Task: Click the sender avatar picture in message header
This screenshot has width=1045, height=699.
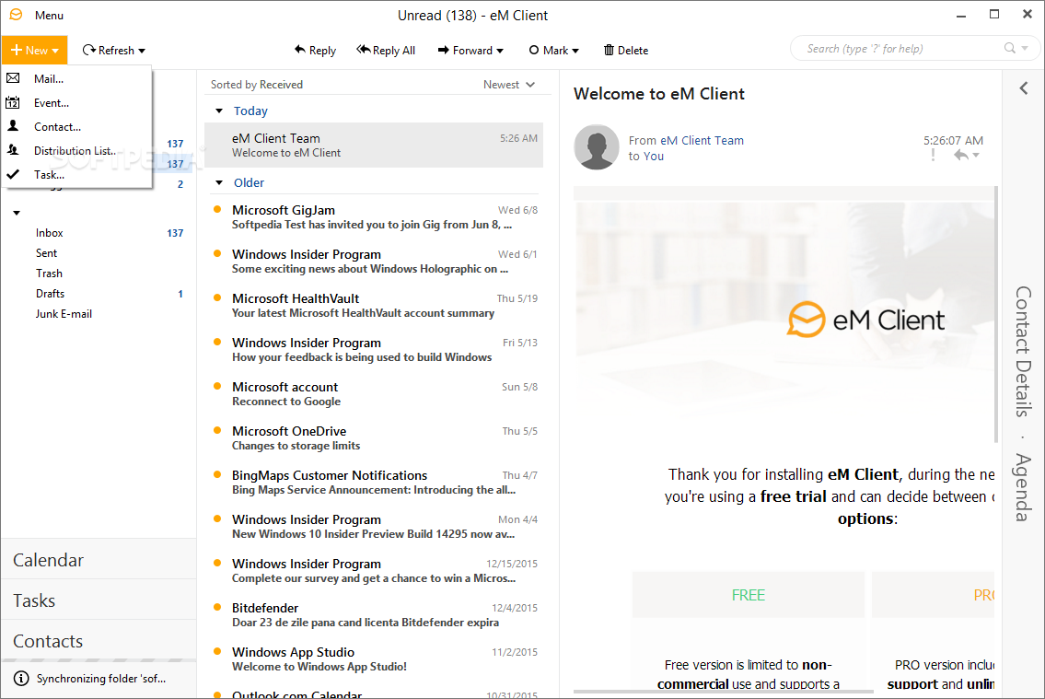Action: (597, 147)
